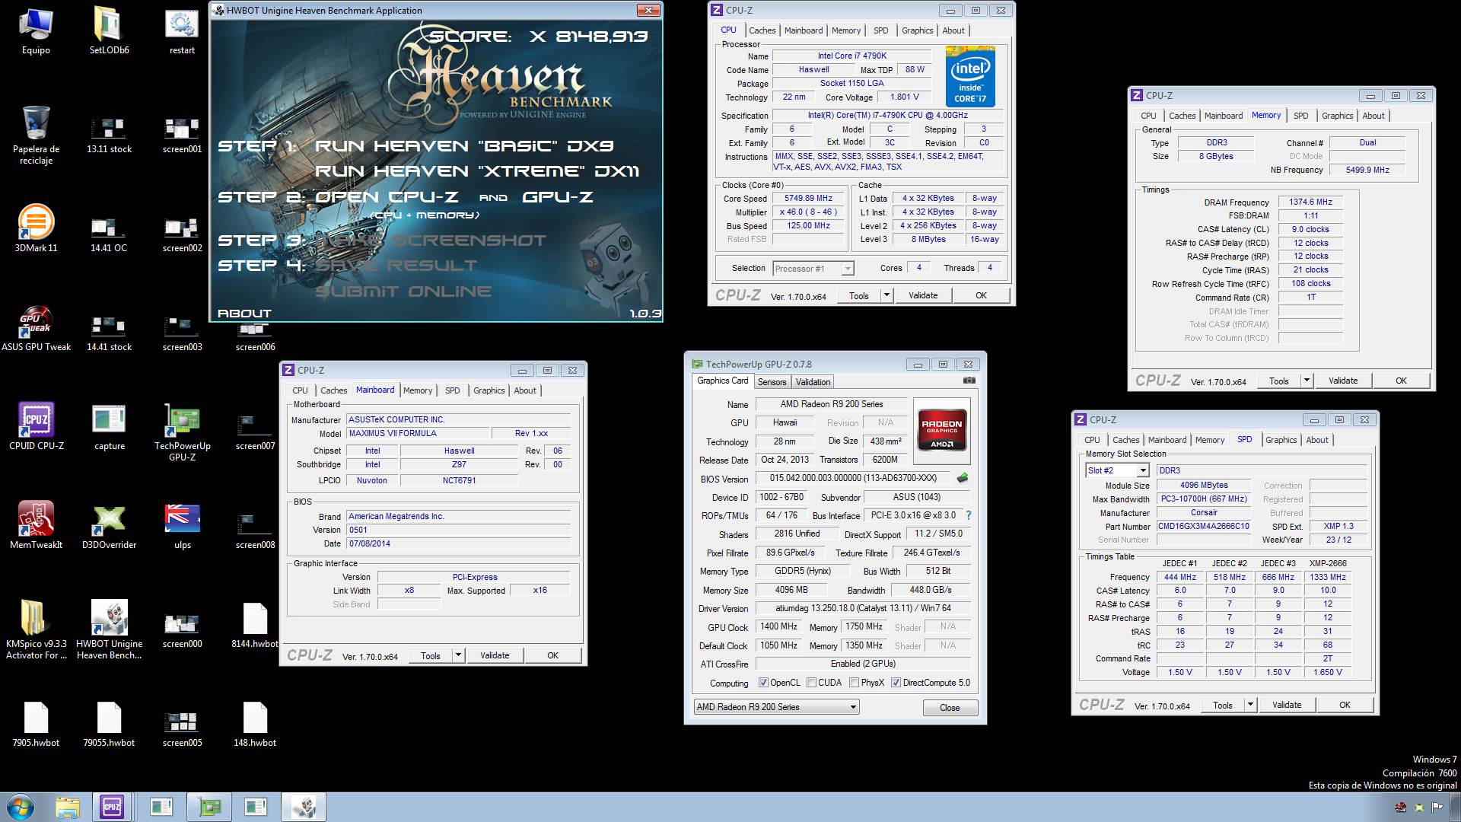Toggle DirectCompute 5.0 checkbox
The height and width of the screenshot is (822, 1461).
[x=896, y=683]
